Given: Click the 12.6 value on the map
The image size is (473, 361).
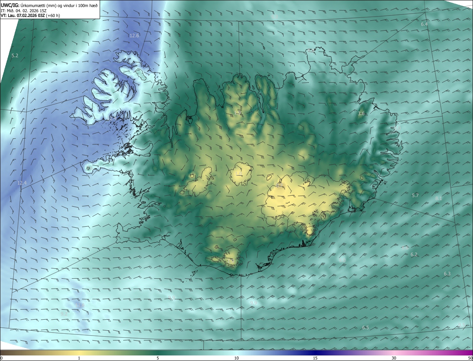Looking at the screenshot, I should tap(134, 36).
